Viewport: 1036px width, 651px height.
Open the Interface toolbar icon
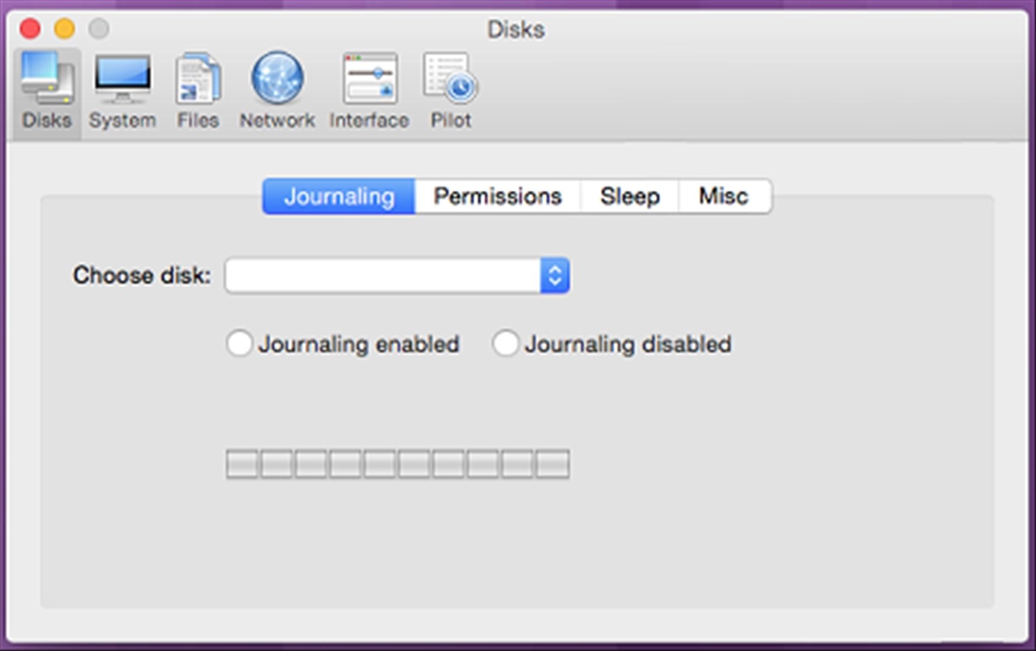tap(370, 78)
